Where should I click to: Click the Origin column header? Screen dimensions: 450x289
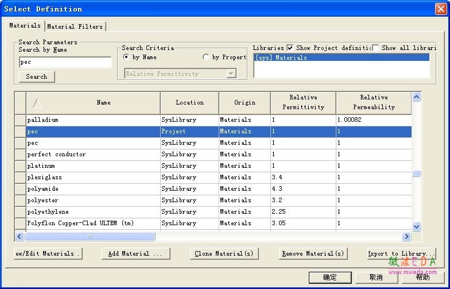point(245,102)
